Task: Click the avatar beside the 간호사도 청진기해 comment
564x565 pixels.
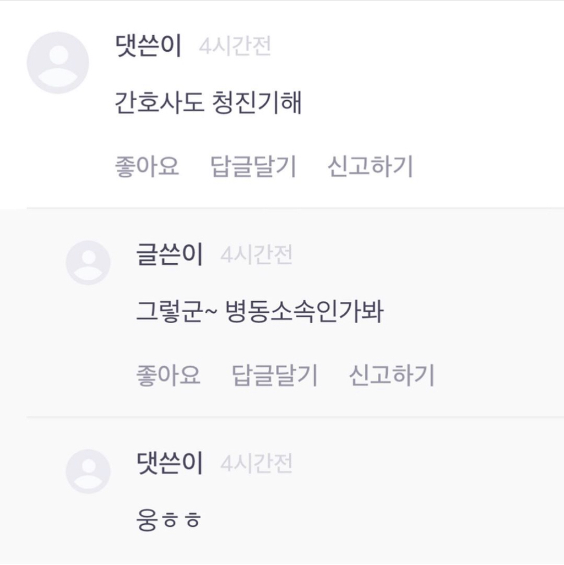Action: click(x=58, y=63)
